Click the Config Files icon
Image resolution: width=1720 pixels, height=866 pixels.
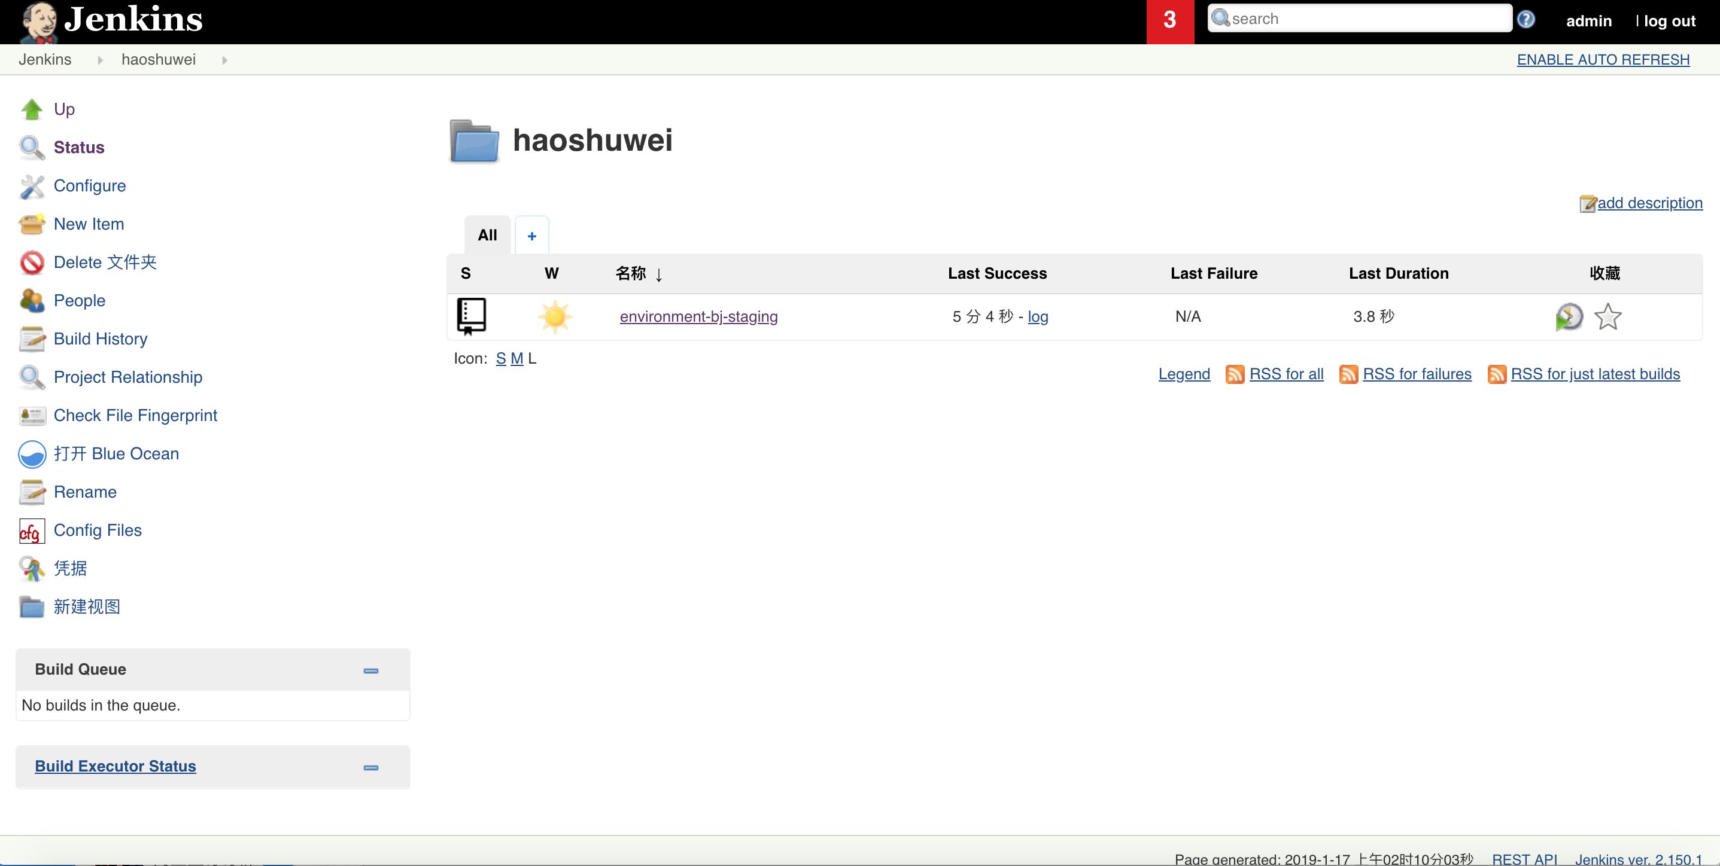click(32, 531)
